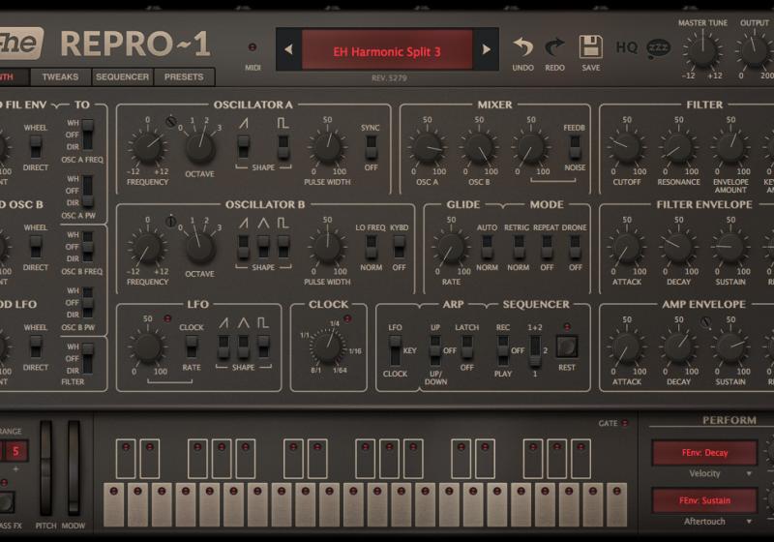Click the MODW modulation wheel
Screen dimensions: 774x542
(74, 467)
